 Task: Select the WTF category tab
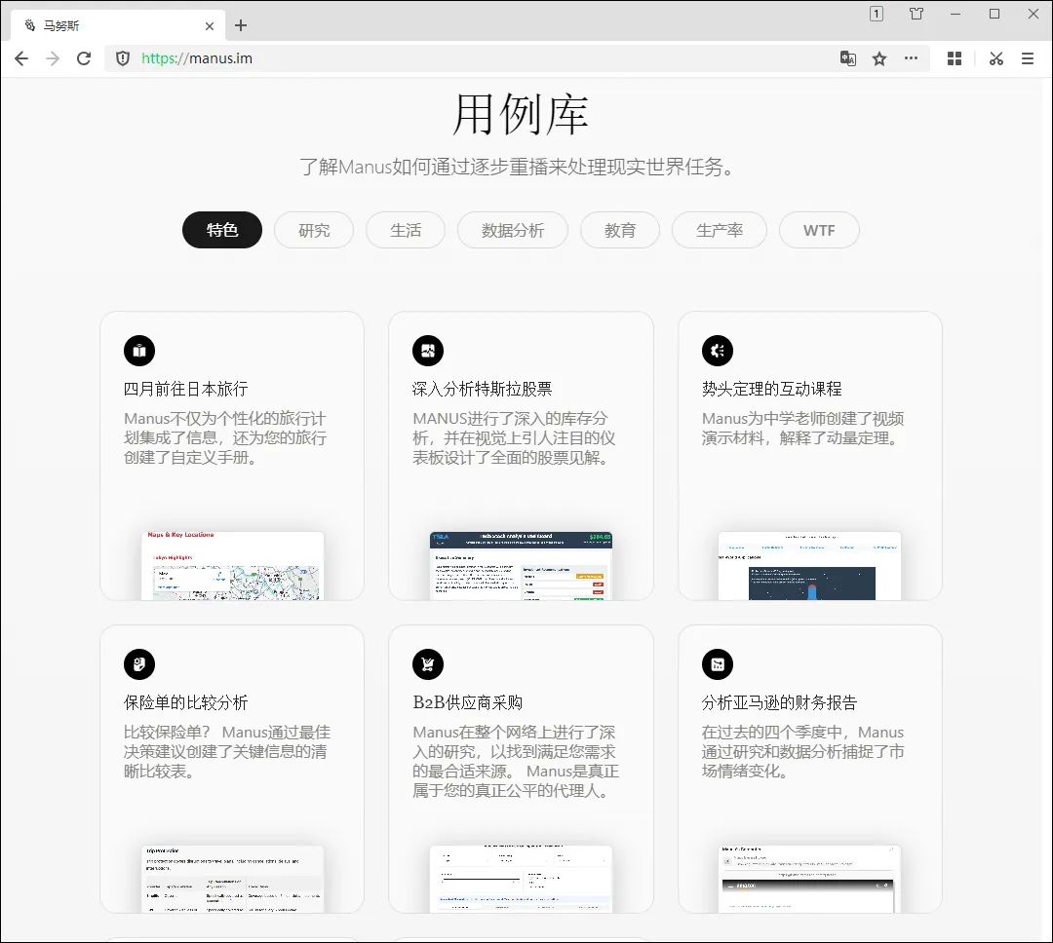[x=819, y=230]
